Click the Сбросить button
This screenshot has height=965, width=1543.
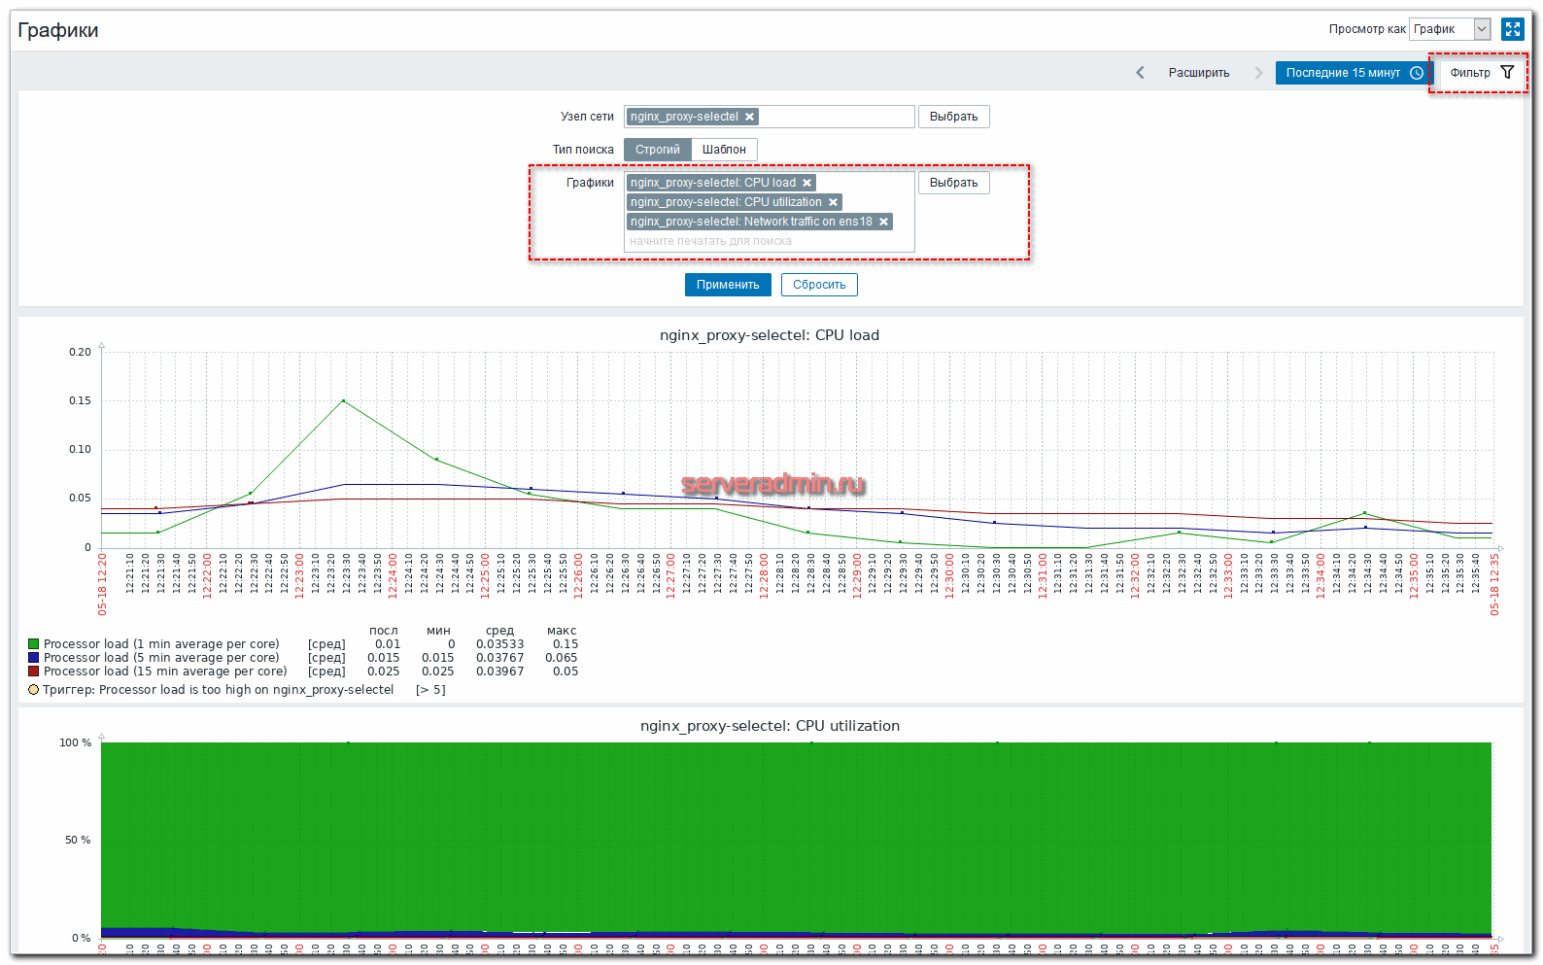click(818, 285)
